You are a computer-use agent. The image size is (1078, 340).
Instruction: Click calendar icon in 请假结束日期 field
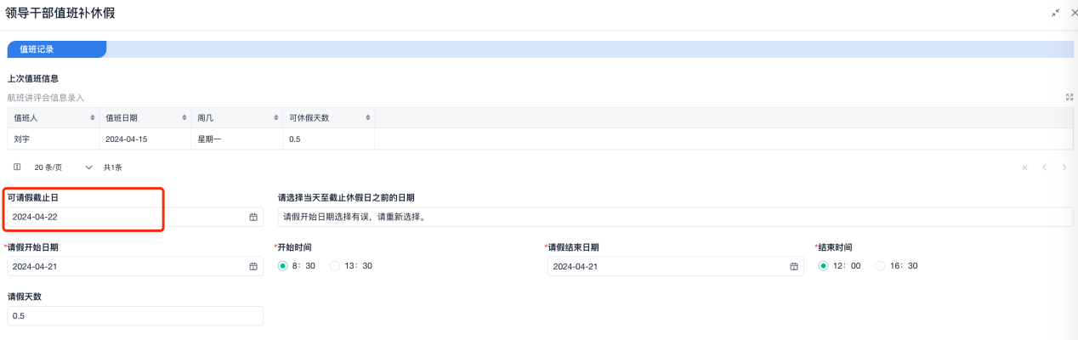pyautogui.click(x=794, y=267)
